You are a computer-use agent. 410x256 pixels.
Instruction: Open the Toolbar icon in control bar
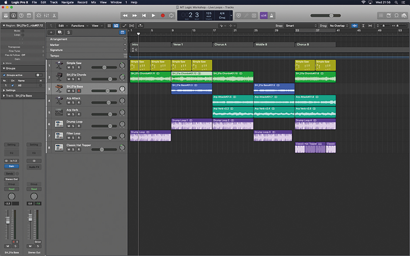point(29,16)
